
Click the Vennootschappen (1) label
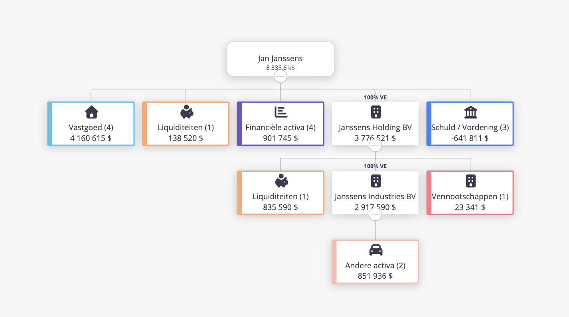470,196
